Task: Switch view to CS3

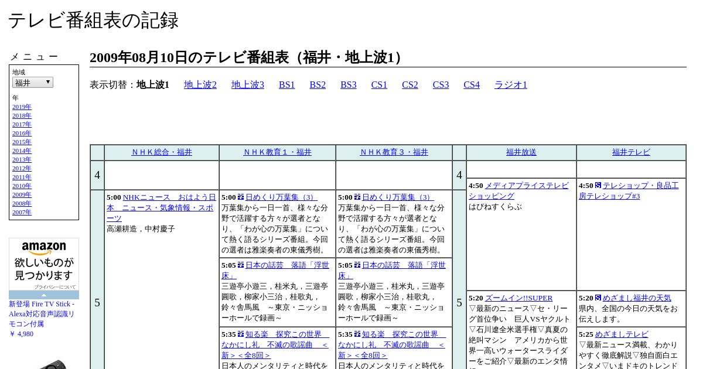Action: pyautogui.click(x=441, y=85)
